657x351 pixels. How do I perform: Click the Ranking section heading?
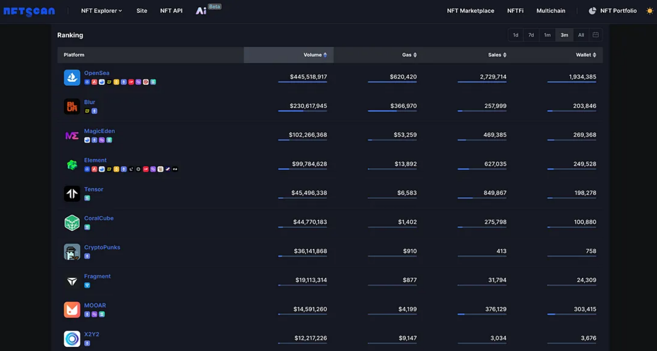click(x=70, y=35)
